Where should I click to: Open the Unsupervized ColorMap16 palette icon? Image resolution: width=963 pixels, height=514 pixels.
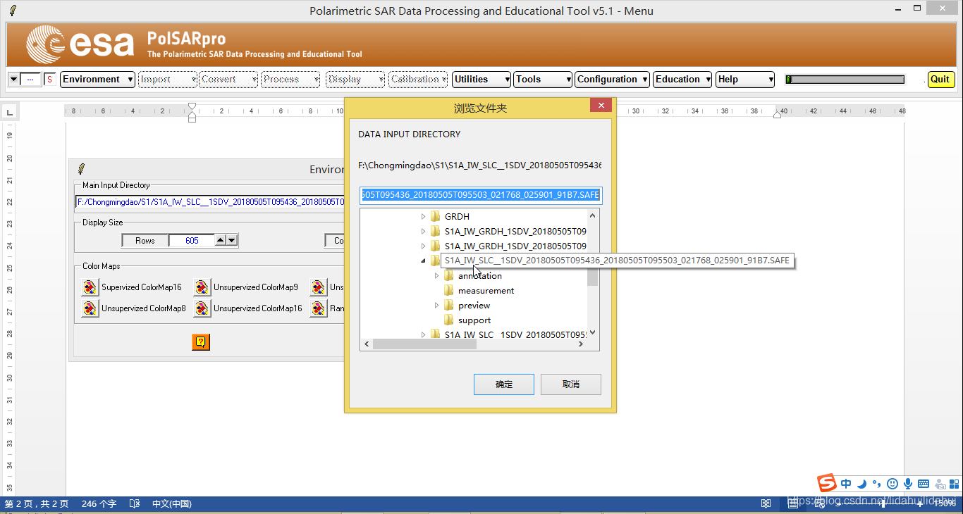(202, 308)
